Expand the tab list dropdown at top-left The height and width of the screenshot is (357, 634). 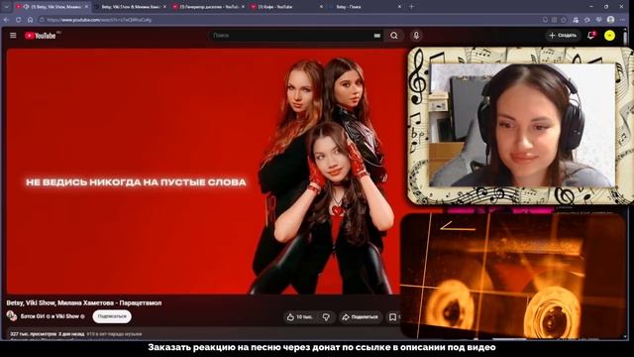(6, 7)
